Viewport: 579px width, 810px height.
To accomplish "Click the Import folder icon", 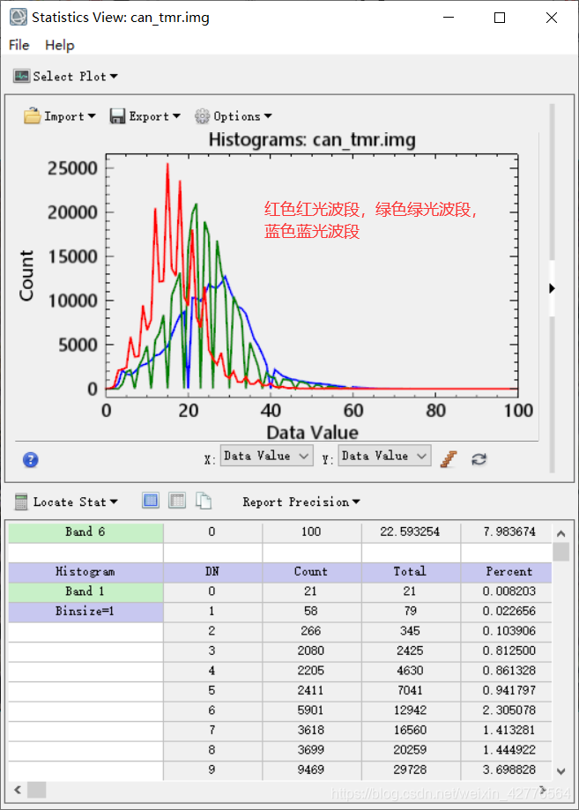I will pyautogui.click(x=32, y=115).
